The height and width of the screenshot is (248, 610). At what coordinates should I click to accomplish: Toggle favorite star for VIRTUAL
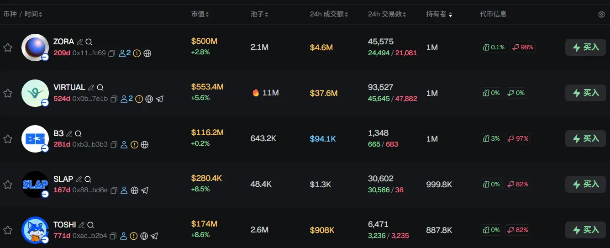[8, 93]
